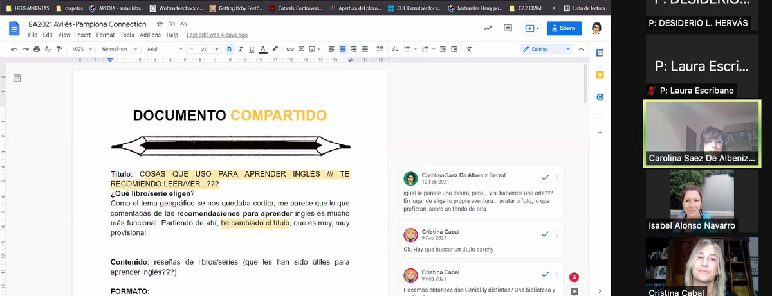Resolve Cristina Cabal's 'título catchy' comment
This screenshot has height=296, width=772.
click(x=545, y=233)
